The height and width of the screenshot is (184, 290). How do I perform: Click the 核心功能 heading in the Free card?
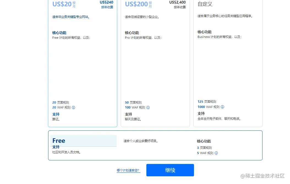pyautogui.click(x=204, y=141)
